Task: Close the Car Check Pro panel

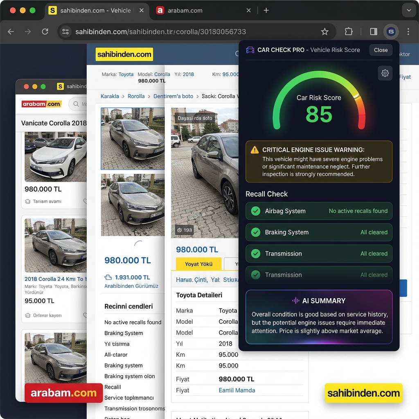Action: tap(381, 50)
